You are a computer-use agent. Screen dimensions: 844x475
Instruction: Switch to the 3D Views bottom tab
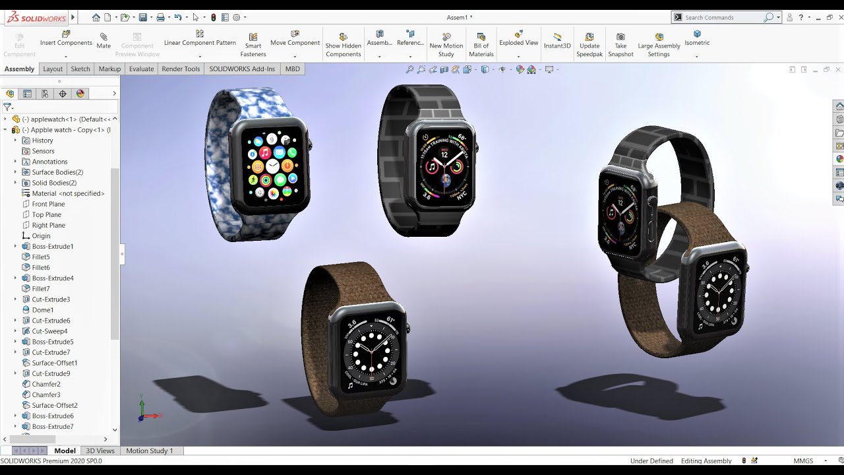point(100,451)
